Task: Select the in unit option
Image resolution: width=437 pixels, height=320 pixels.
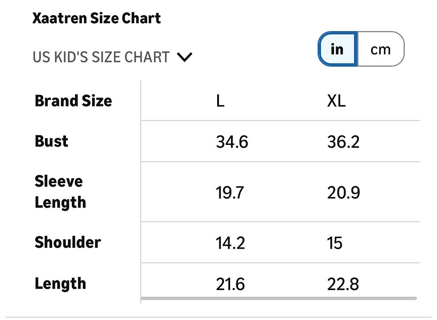Action: [x=337, y=49]
